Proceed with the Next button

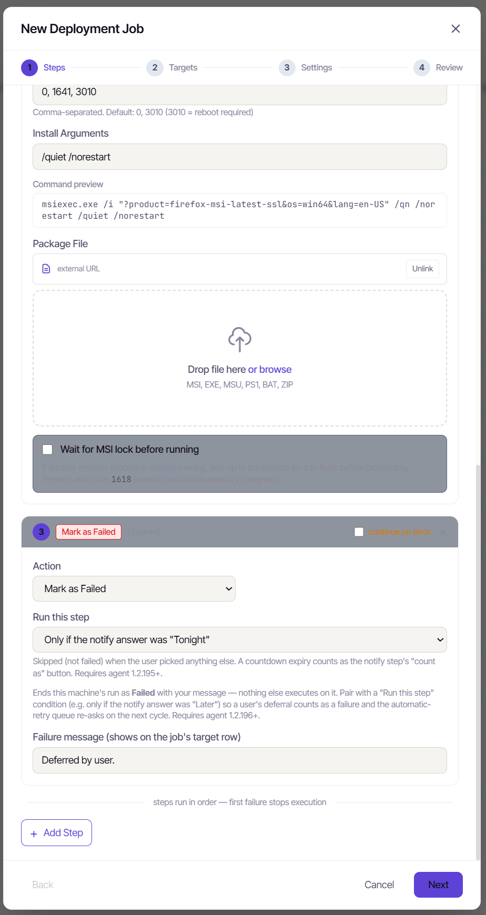[x=438, y=885]
